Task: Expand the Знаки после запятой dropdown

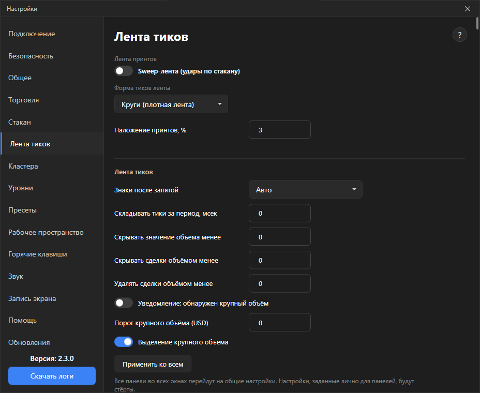Action: [x=306, y=189]
